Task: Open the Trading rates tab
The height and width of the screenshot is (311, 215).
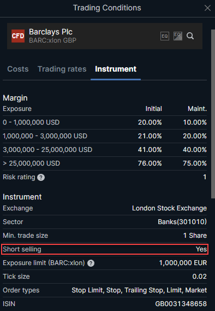Action: coord(62,69)
